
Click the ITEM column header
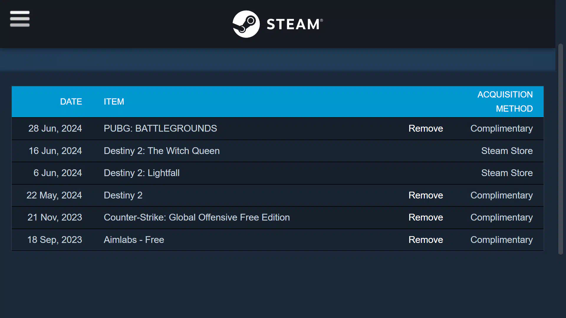coord(114,102)
